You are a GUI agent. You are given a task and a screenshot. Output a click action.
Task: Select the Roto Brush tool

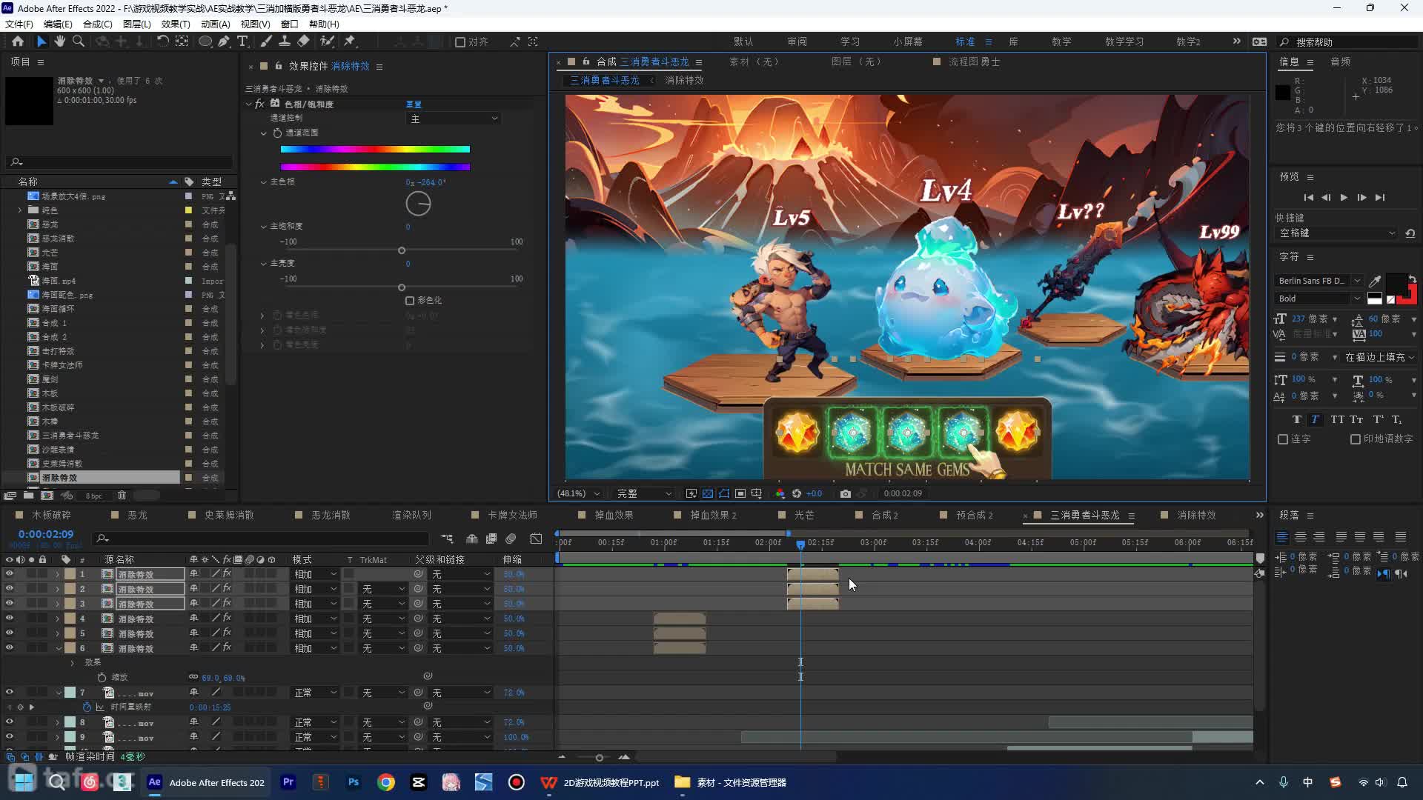click(327, 41)
